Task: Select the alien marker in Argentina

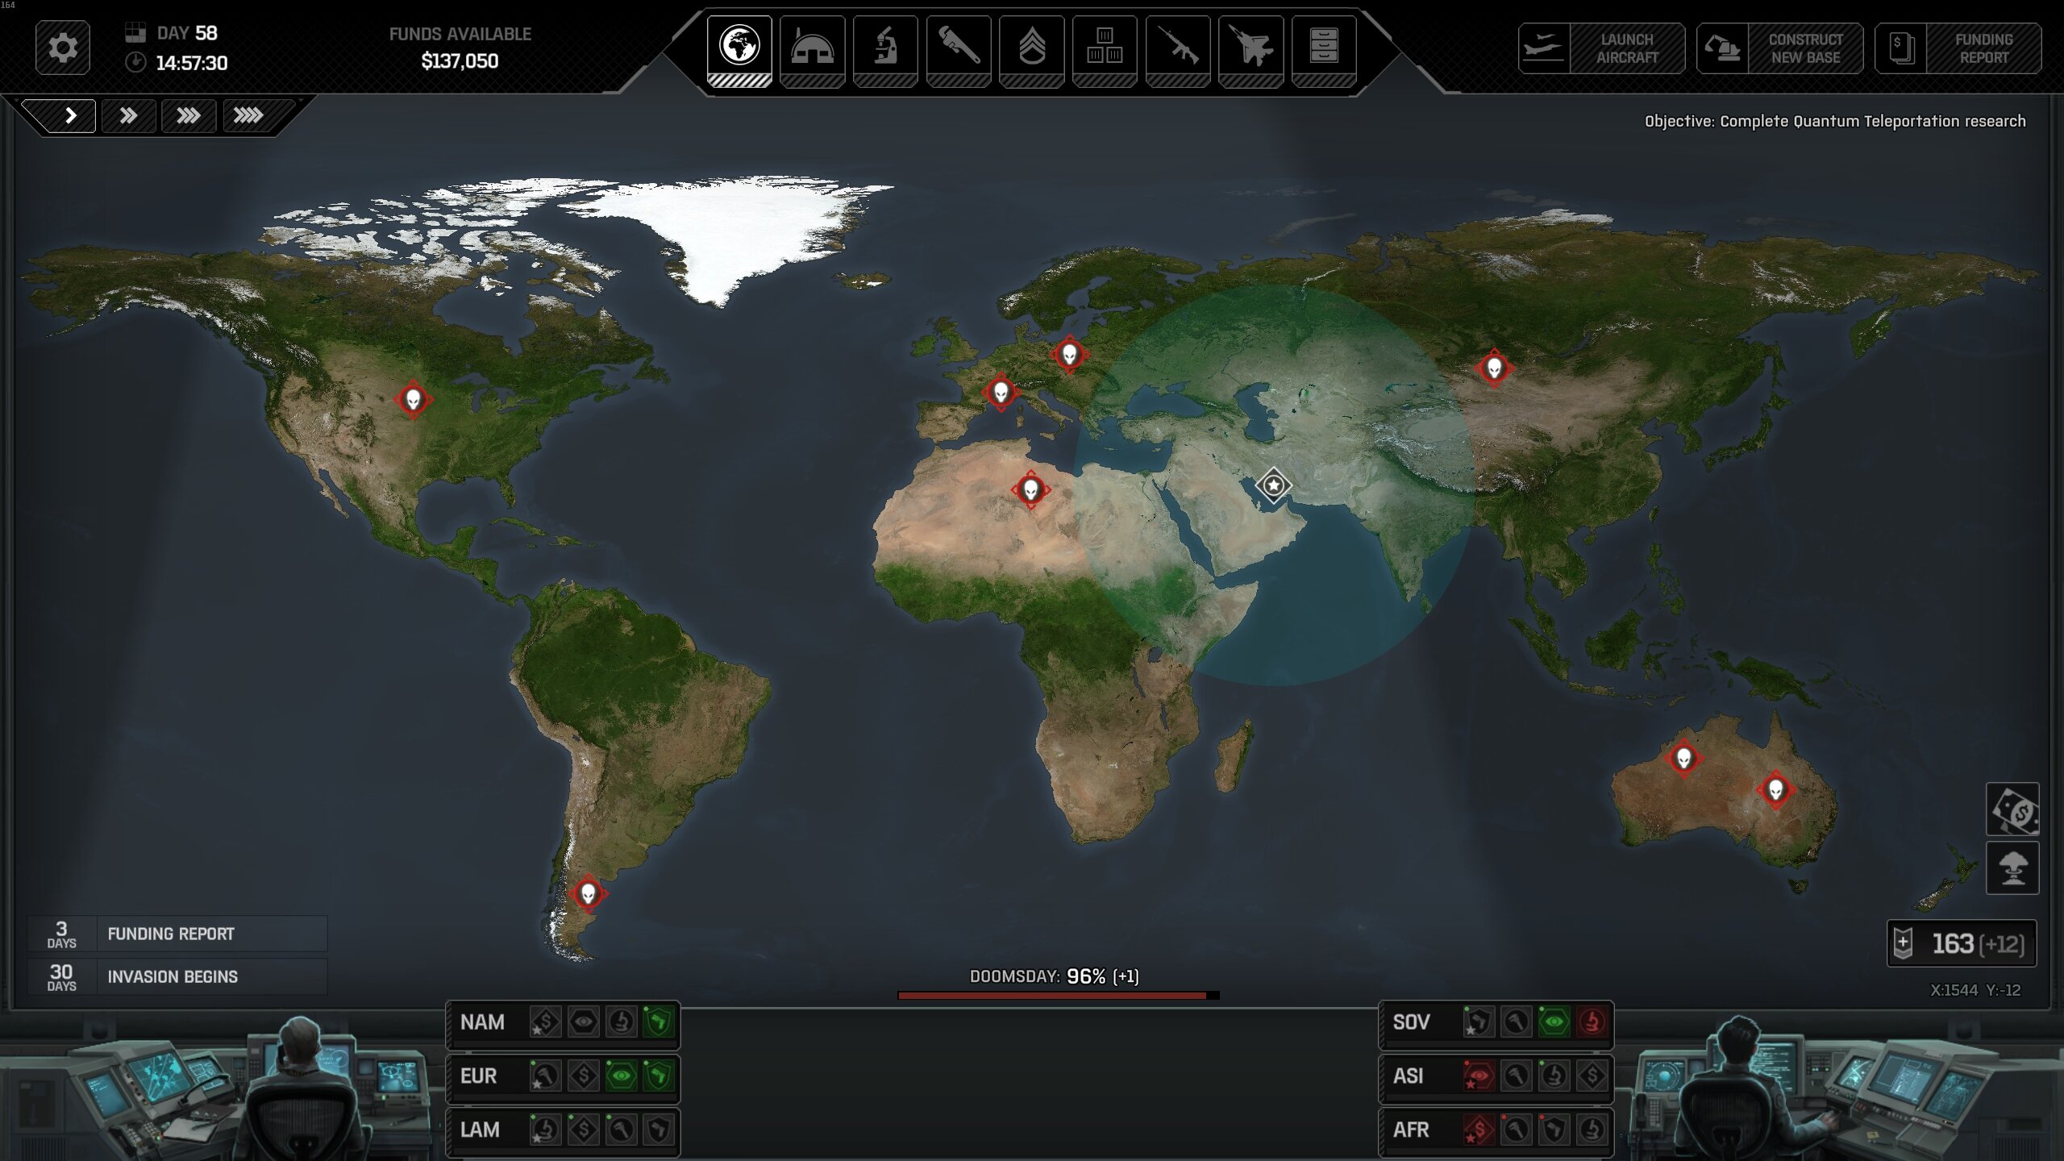Action: 588,894
